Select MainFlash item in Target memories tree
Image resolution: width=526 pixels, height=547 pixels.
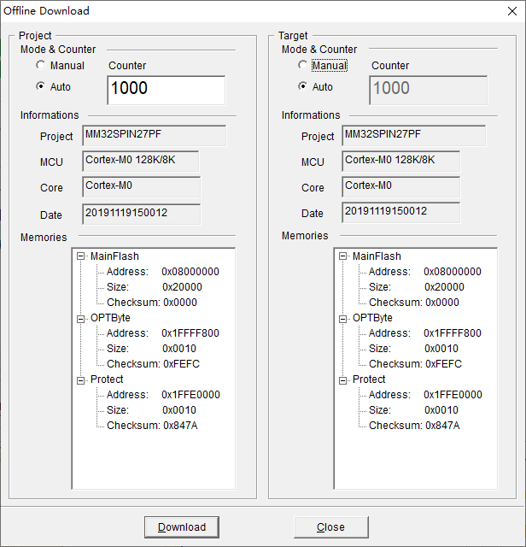tap(377, 256)
